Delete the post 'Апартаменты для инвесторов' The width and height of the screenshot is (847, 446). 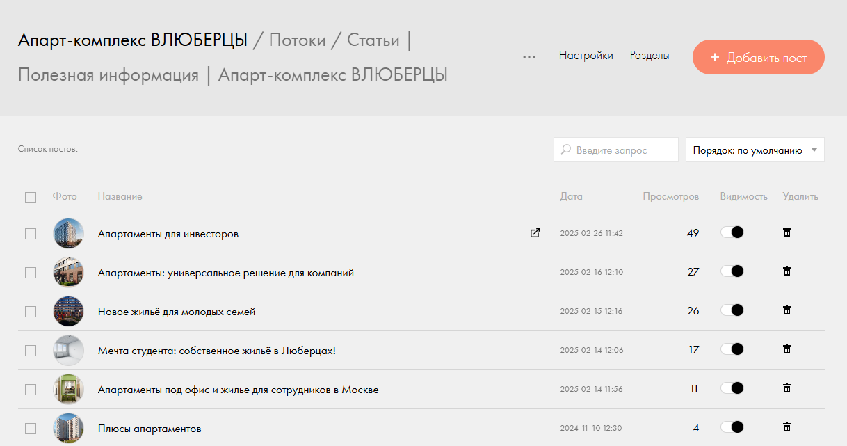click(x=786, y=232)
